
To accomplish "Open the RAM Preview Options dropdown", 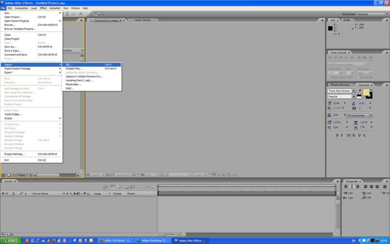I will tap(348, 64).
